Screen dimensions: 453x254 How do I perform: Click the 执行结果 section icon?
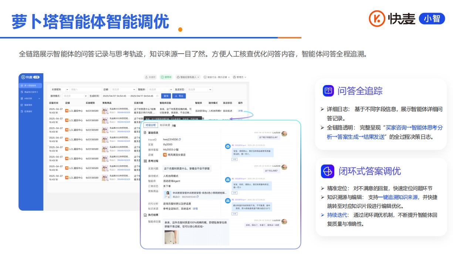pyautogui.click(x=145, y=215)
